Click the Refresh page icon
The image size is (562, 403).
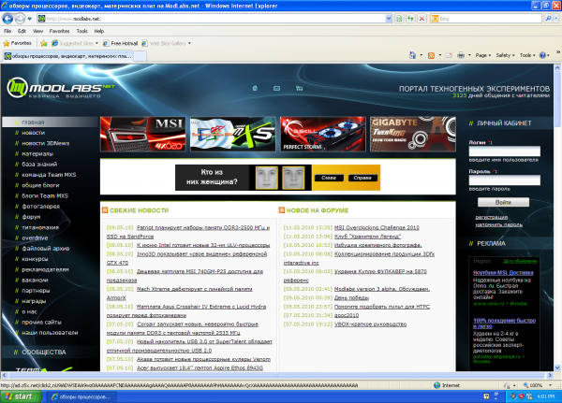pos(410,19)
